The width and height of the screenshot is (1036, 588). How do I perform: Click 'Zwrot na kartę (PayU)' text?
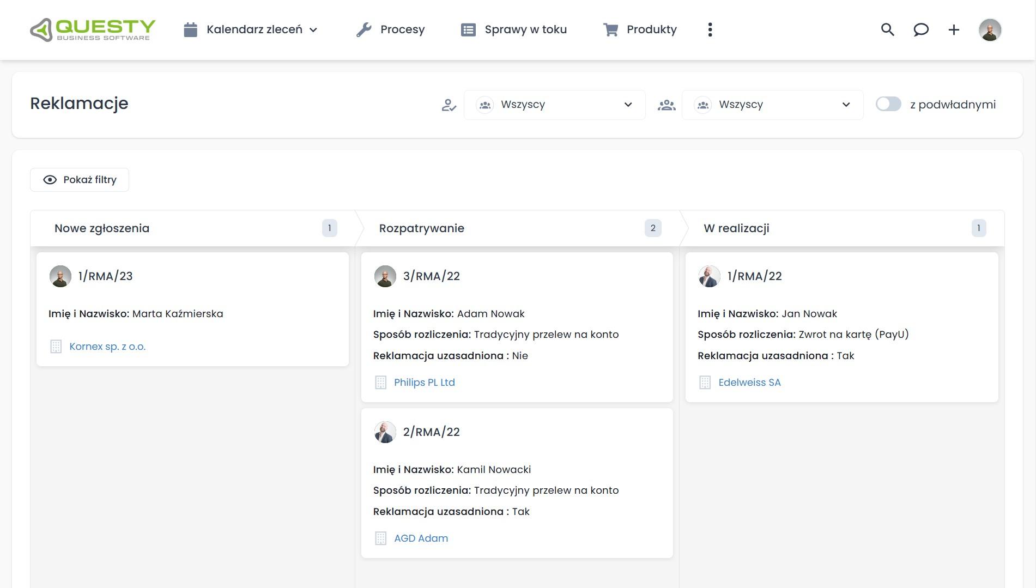pyautogui.click(x=853, y=335)
